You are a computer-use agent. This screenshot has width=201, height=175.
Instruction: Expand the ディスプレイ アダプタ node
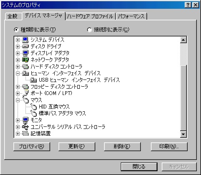18,53
